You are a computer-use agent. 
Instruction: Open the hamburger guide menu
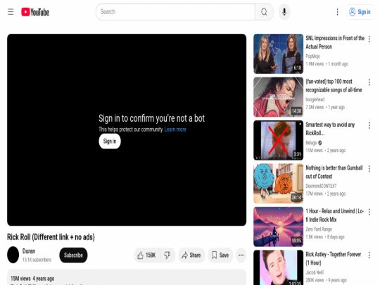11,12
